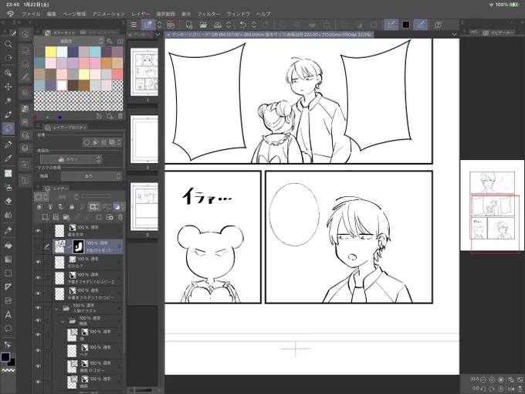Toggle visibility of 線画 のコピー layer
Screen dimensions: 525x394
point(38,366)
